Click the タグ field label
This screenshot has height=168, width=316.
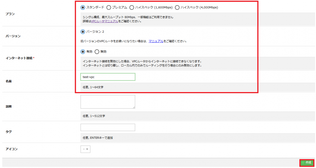pyautogui.click(x=9, y=132)
